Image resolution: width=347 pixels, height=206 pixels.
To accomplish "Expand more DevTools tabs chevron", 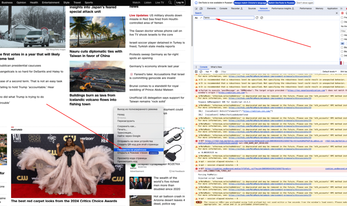I will point(341,8).
